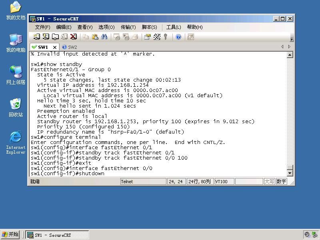Open the Keymap Editor icon
This screenshot has width=320, height=240.
pos(157,37)
